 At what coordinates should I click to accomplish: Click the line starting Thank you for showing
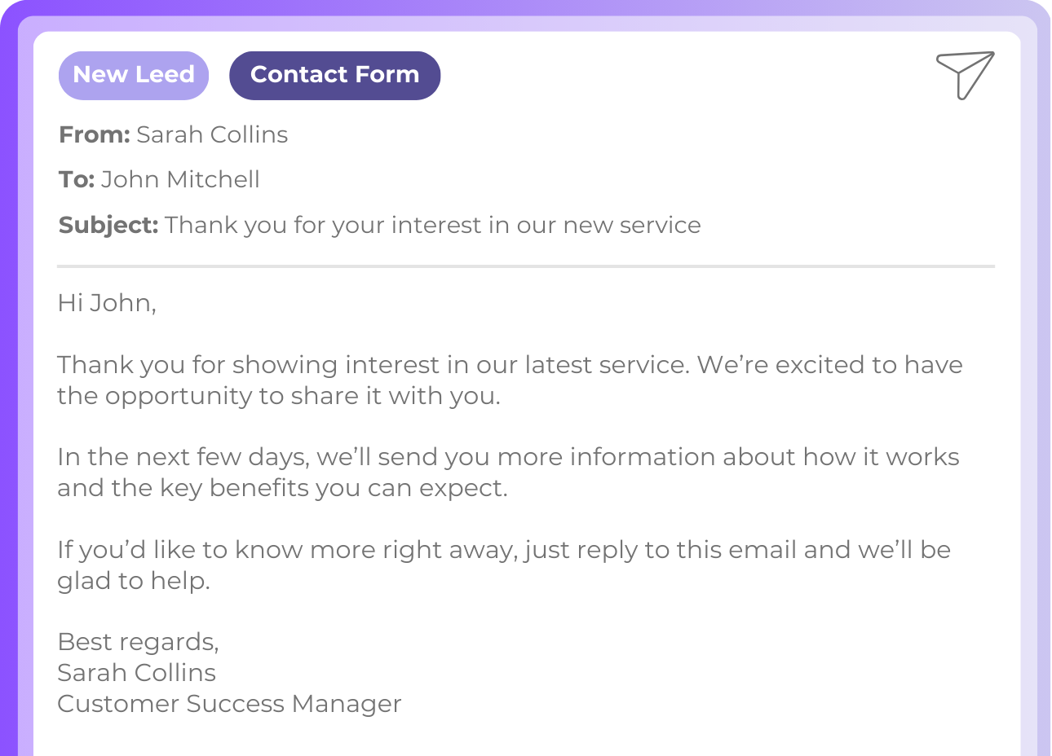coord(509,365)
